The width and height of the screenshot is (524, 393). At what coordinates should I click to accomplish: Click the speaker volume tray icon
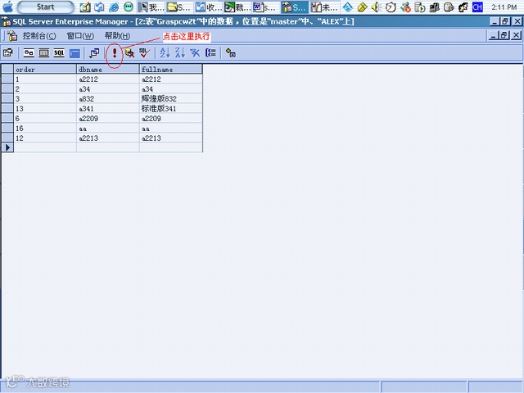[x=377, y=7]
